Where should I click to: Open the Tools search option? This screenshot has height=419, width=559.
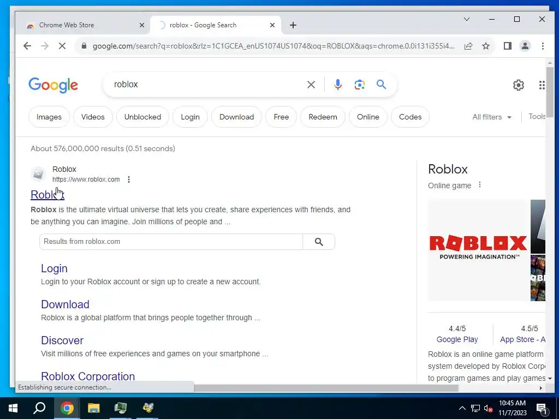tap(537, 117)
